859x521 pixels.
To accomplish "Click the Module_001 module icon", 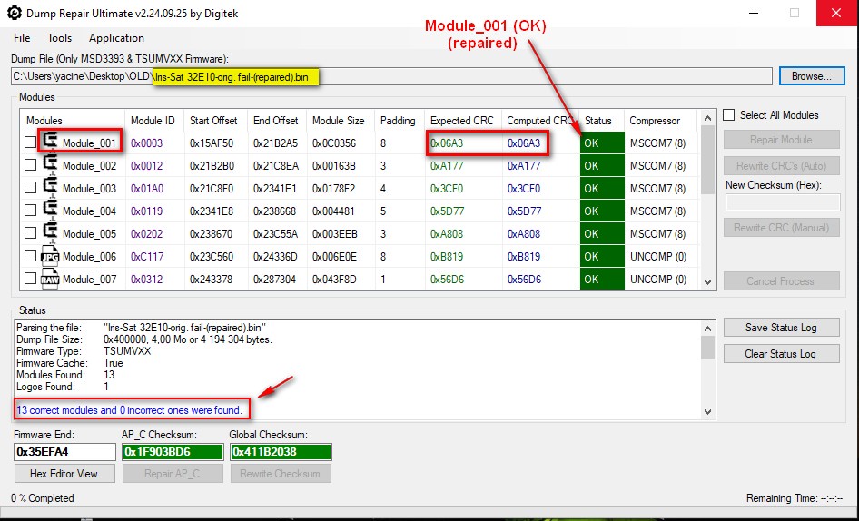I will tap(51, 142).
